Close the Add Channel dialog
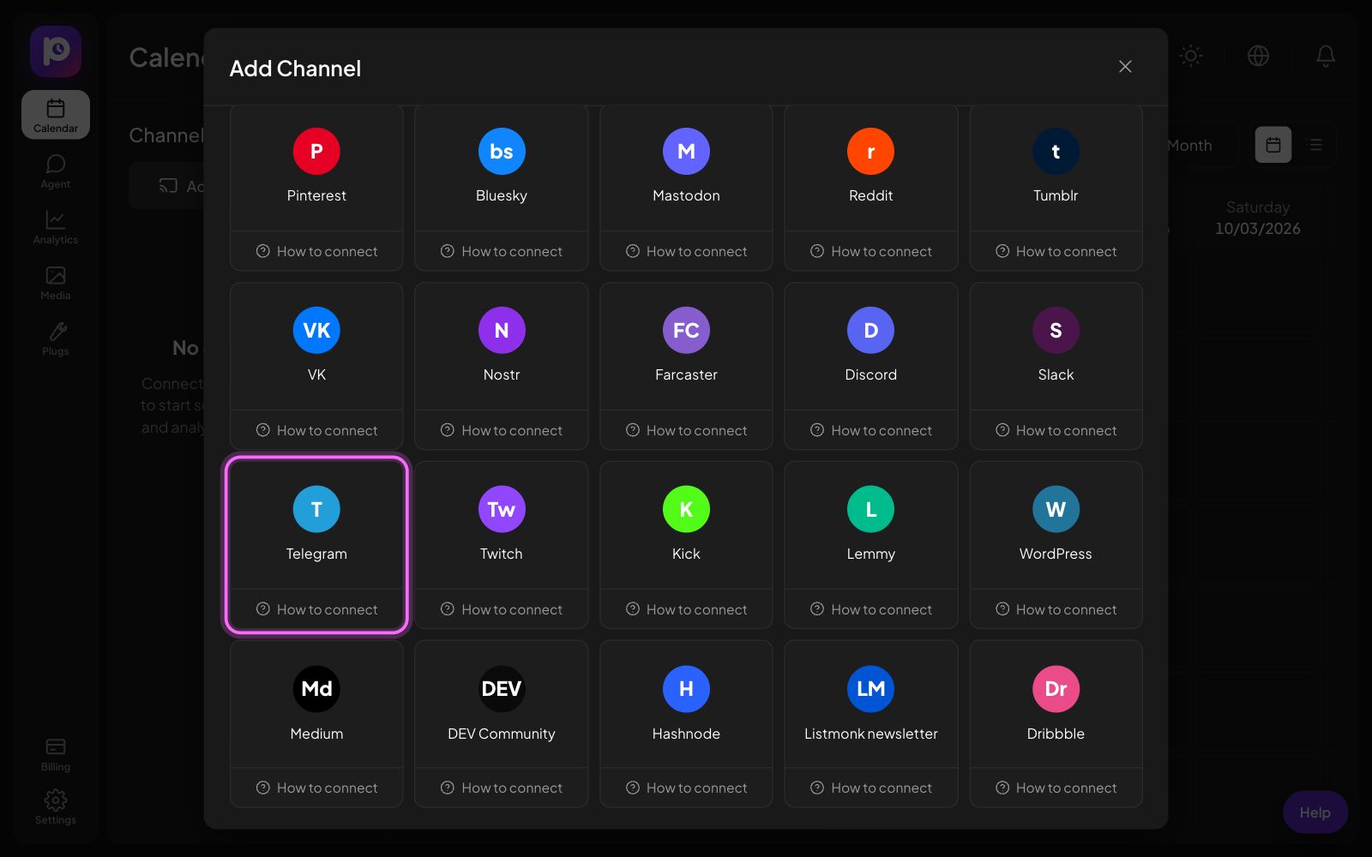 pyautogui.click(x=1125, y=67)
